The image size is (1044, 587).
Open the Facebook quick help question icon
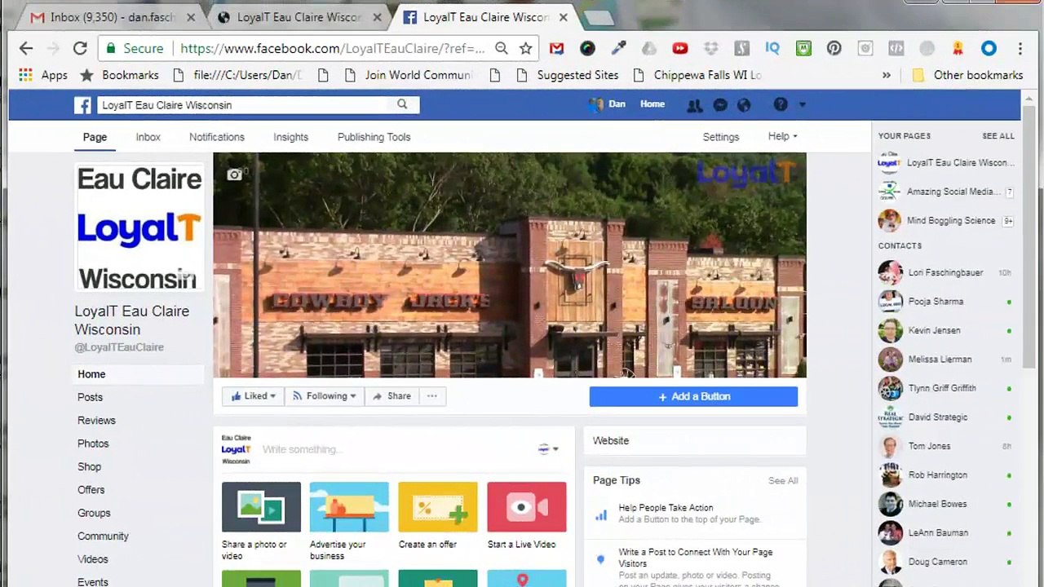pyautogui.click(x=781, y=104)
